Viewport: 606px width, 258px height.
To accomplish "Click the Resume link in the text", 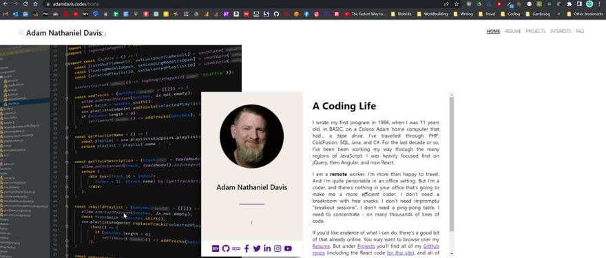I will click(321, 246).
